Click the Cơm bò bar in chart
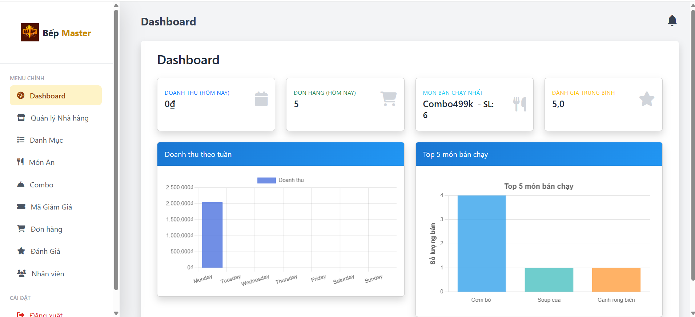Viewport: 695px width, 317px height. point(481,243)
